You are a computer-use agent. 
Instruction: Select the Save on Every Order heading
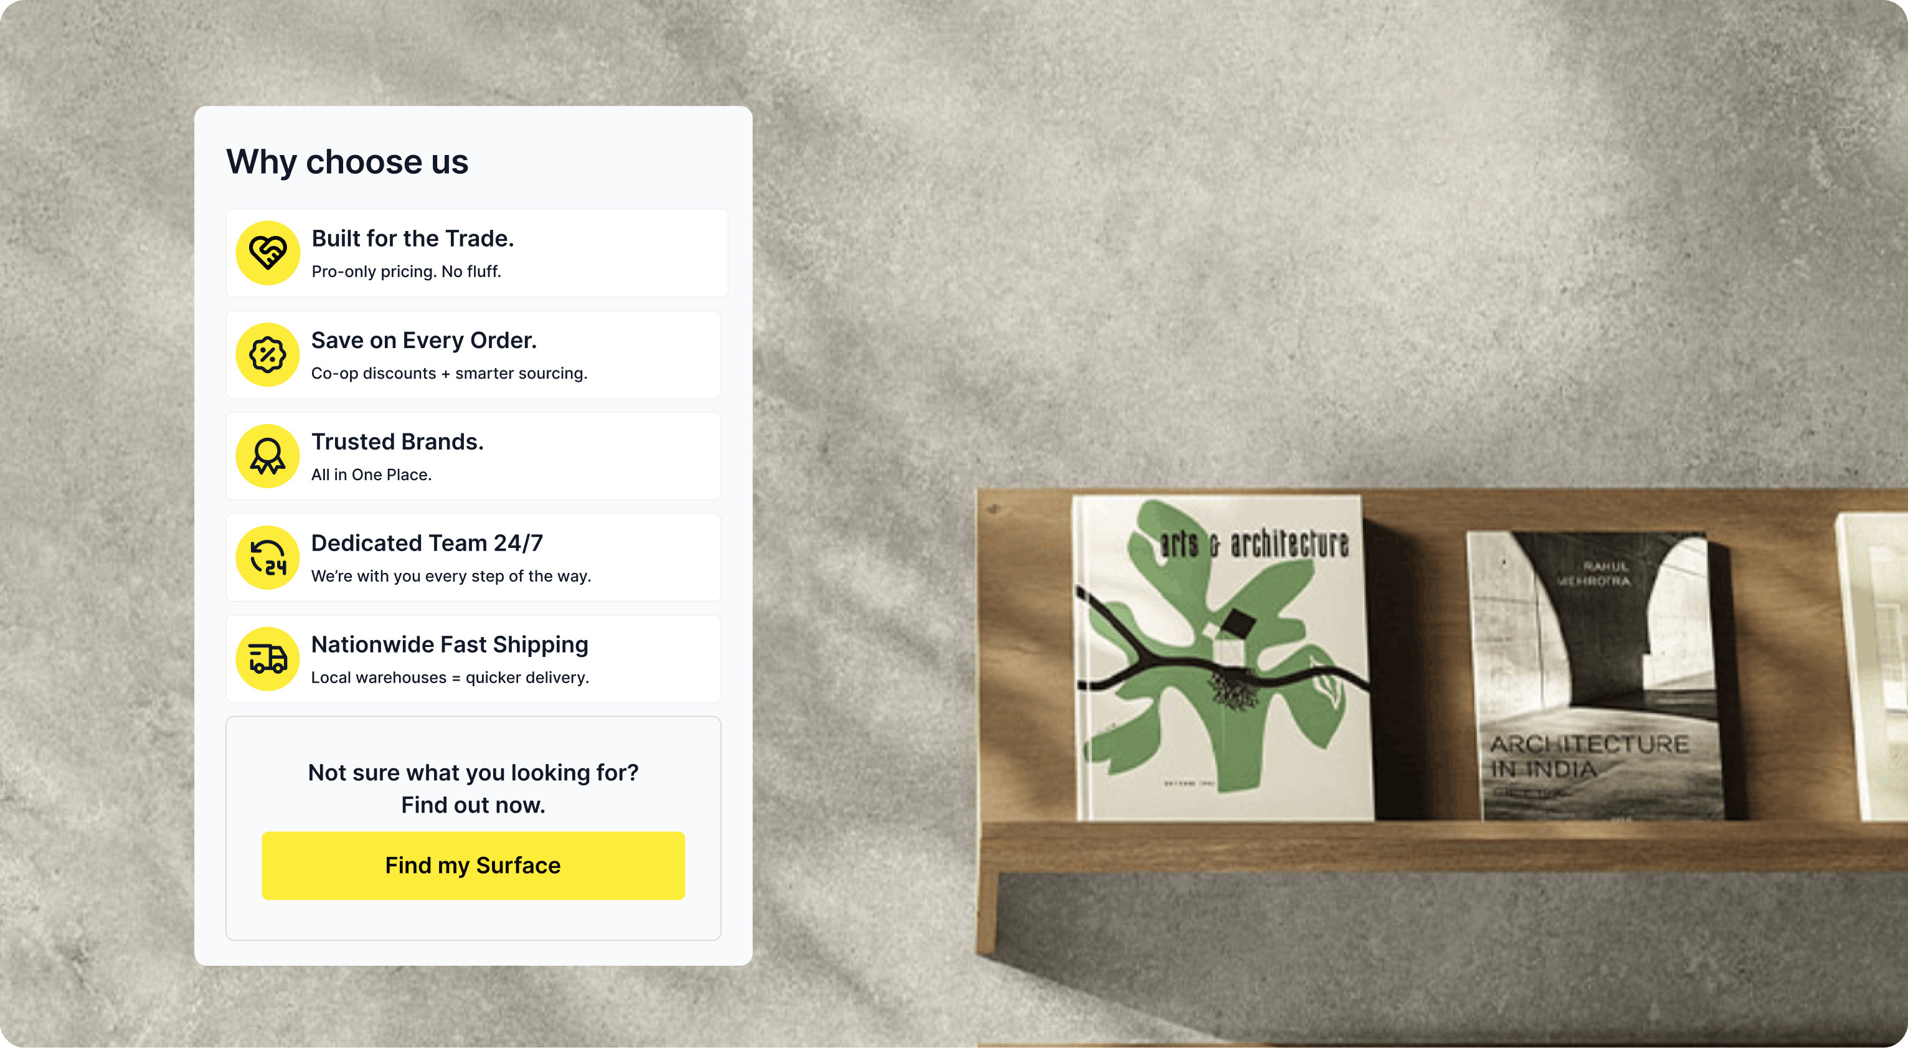tap(423, 340)
